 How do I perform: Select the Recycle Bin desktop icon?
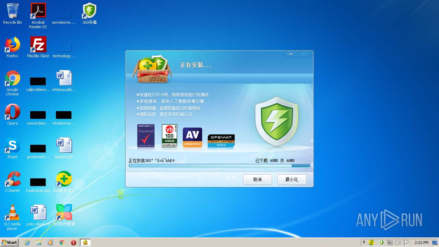point(12,14)
